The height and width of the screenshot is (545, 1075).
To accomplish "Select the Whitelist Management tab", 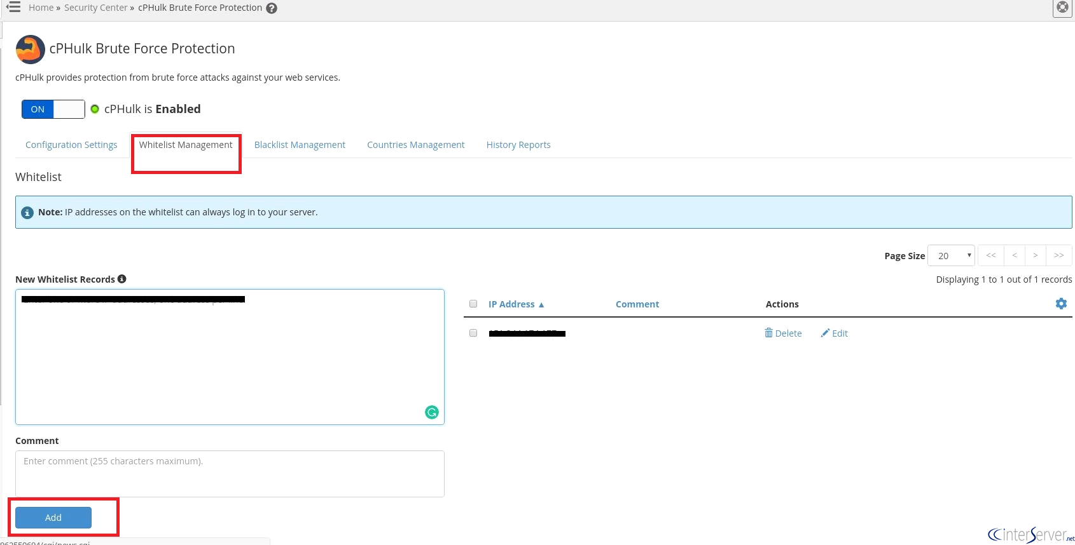I will point(186,145).
